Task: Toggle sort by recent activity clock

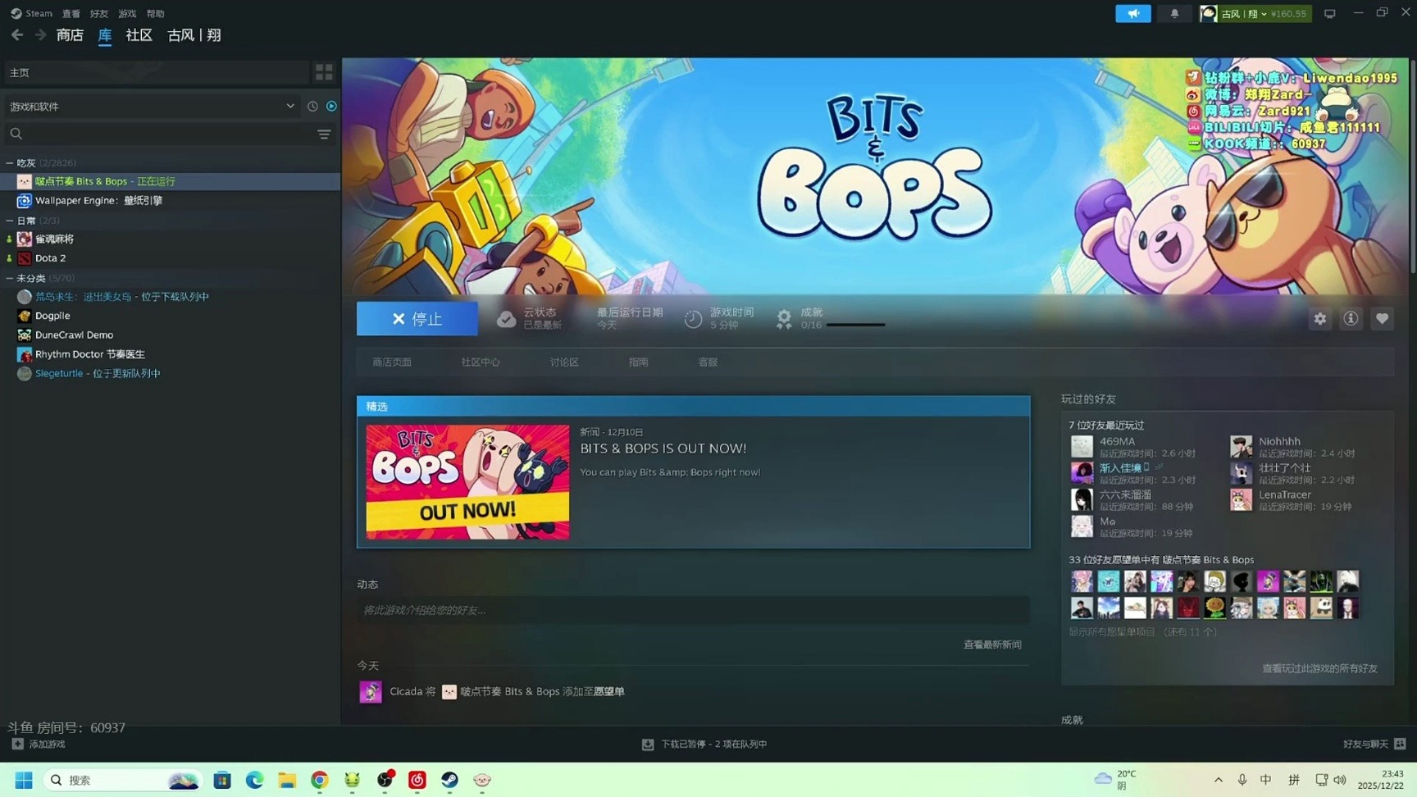Action: [x=312, y=107]
